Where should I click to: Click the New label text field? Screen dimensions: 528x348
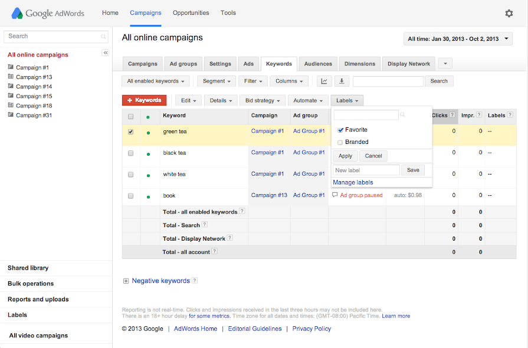coord(366,170)
